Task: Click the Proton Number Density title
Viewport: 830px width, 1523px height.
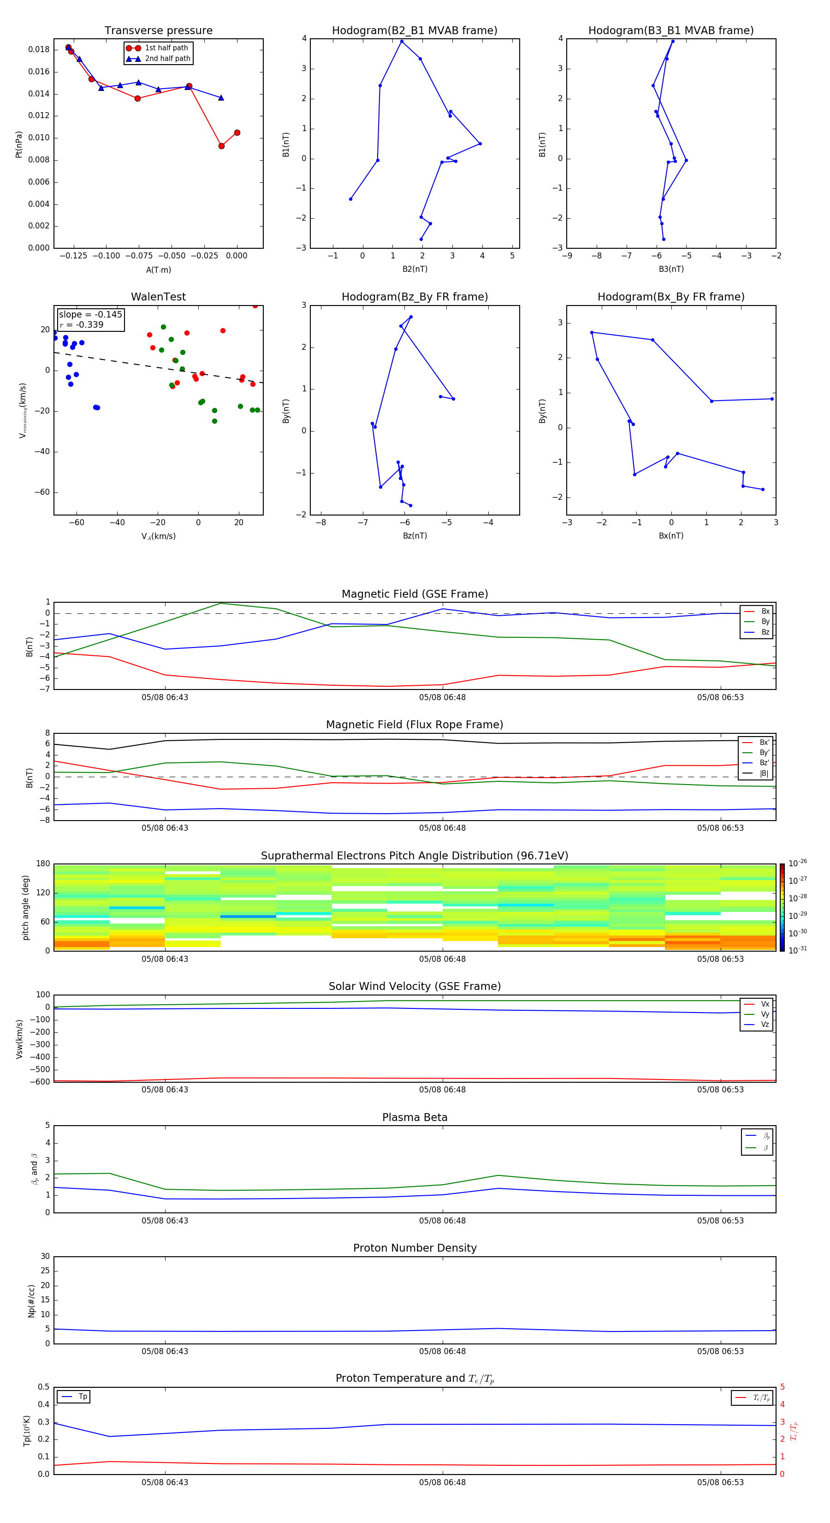Action: 415,1248
